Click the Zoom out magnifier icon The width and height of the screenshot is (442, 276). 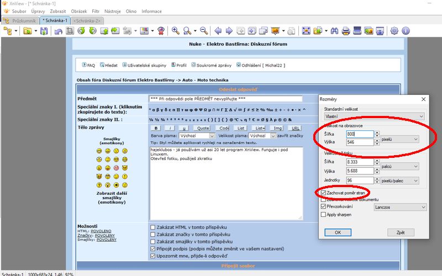204,31
